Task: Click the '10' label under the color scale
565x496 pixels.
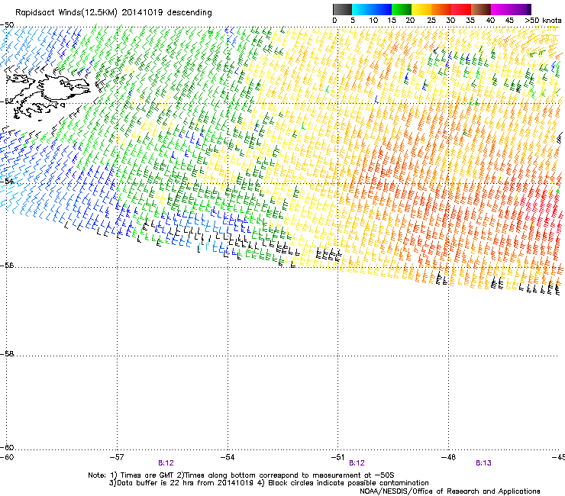Action: 373,21
